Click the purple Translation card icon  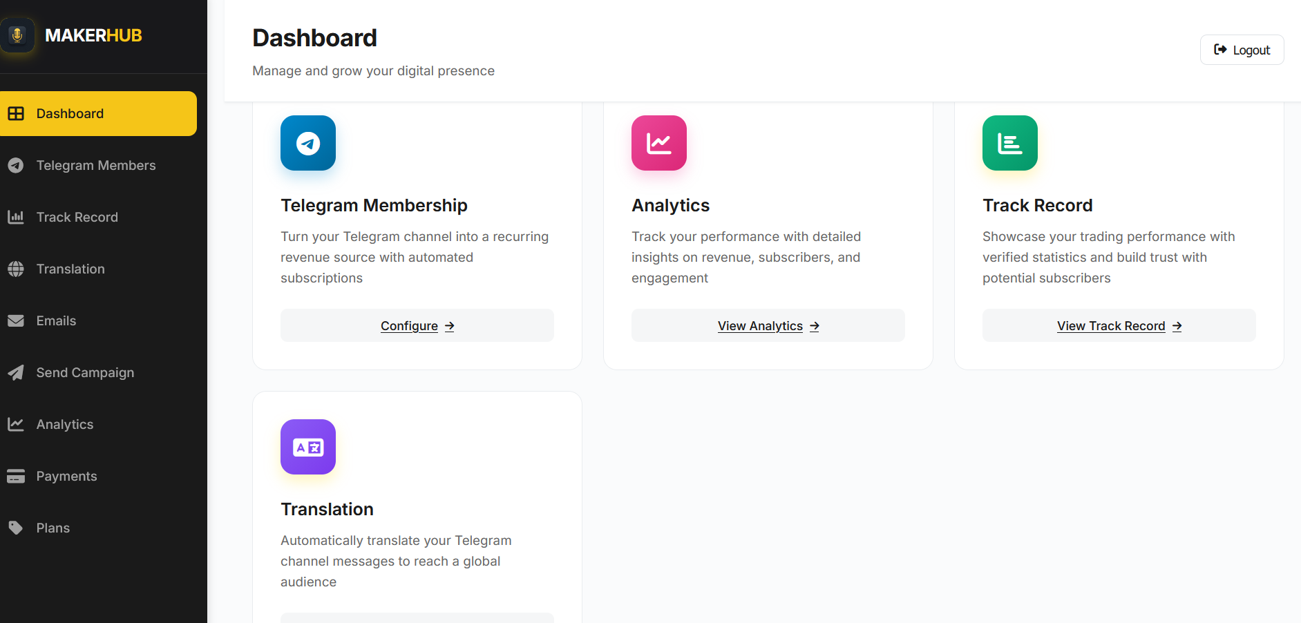coord(308,447)
